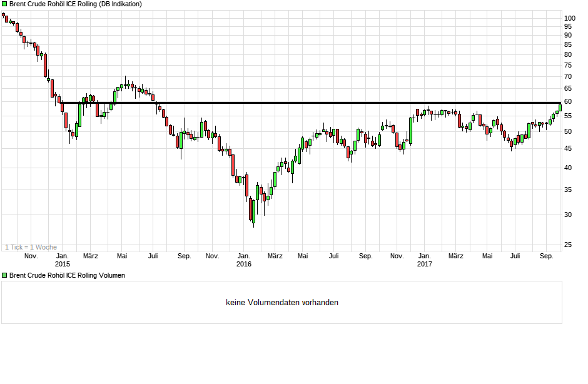This screenshot has width=588, height=384.
Task: Click the 'Jan. 2015' time axis label
Action: tap(63, 260)
